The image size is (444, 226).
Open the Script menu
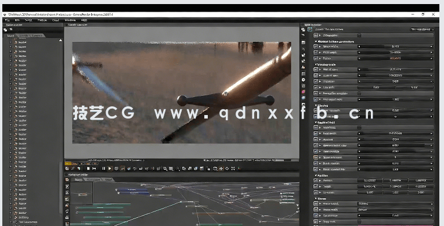point(28,20)
